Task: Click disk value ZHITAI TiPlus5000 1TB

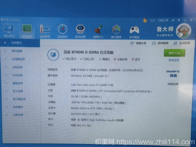Action: point(99,103)
